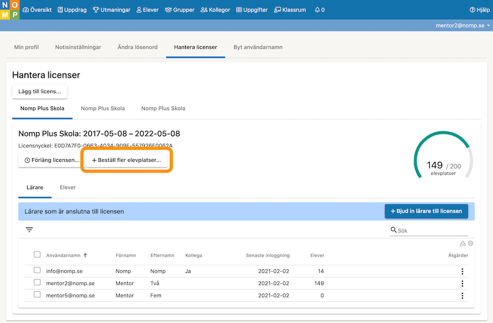Click the mentor5@nomp.se username cell
Image resolution: width=493 pixels, height=323 pixels.
coord(71,296)
